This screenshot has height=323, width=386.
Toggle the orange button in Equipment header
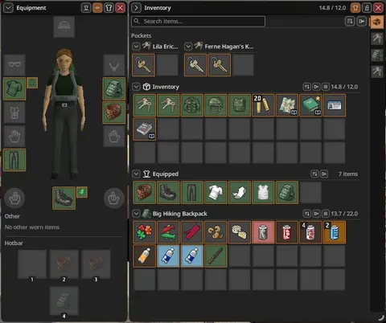coord(97,8)
